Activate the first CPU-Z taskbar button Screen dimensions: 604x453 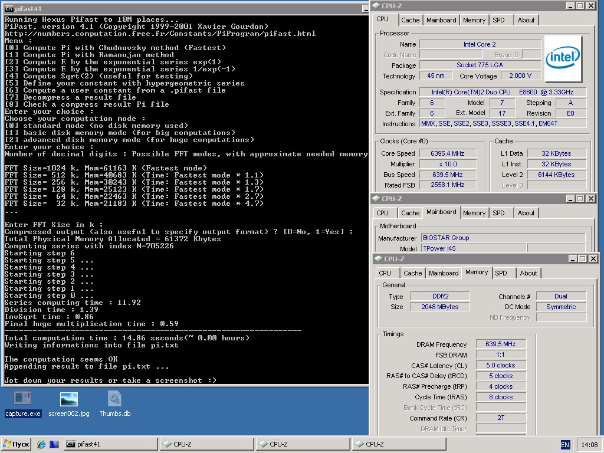(x=206, y=444)
